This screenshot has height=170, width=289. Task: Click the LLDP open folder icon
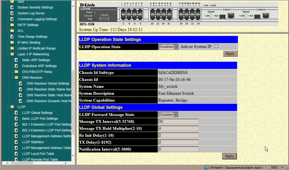[x=13, y=107]
